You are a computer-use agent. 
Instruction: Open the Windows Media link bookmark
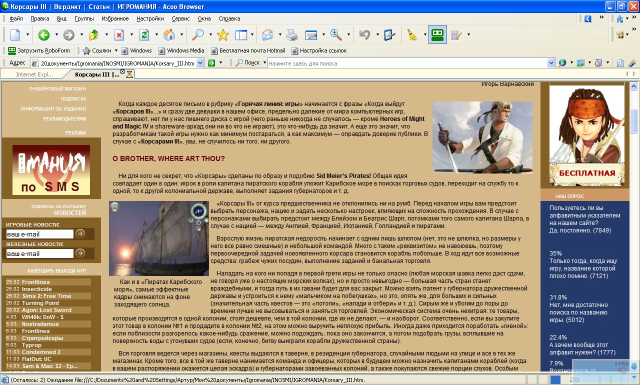point(181,50)
